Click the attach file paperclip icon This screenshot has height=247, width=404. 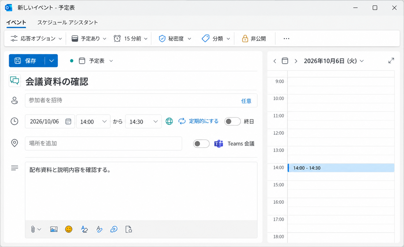tap(33, 229)
